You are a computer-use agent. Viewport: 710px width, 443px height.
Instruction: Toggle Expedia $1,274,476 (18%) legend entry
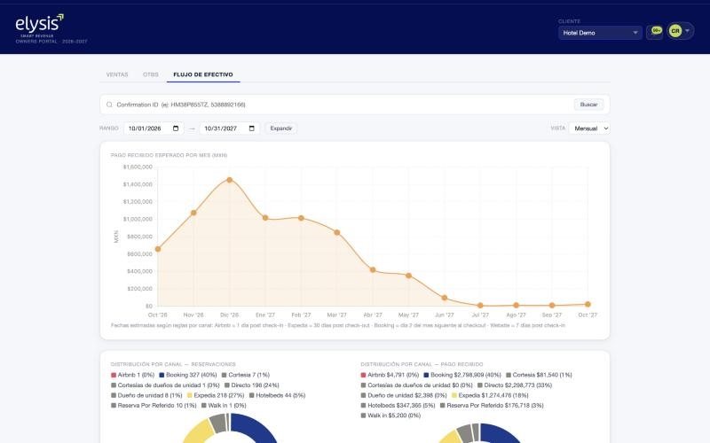[490, 395]
